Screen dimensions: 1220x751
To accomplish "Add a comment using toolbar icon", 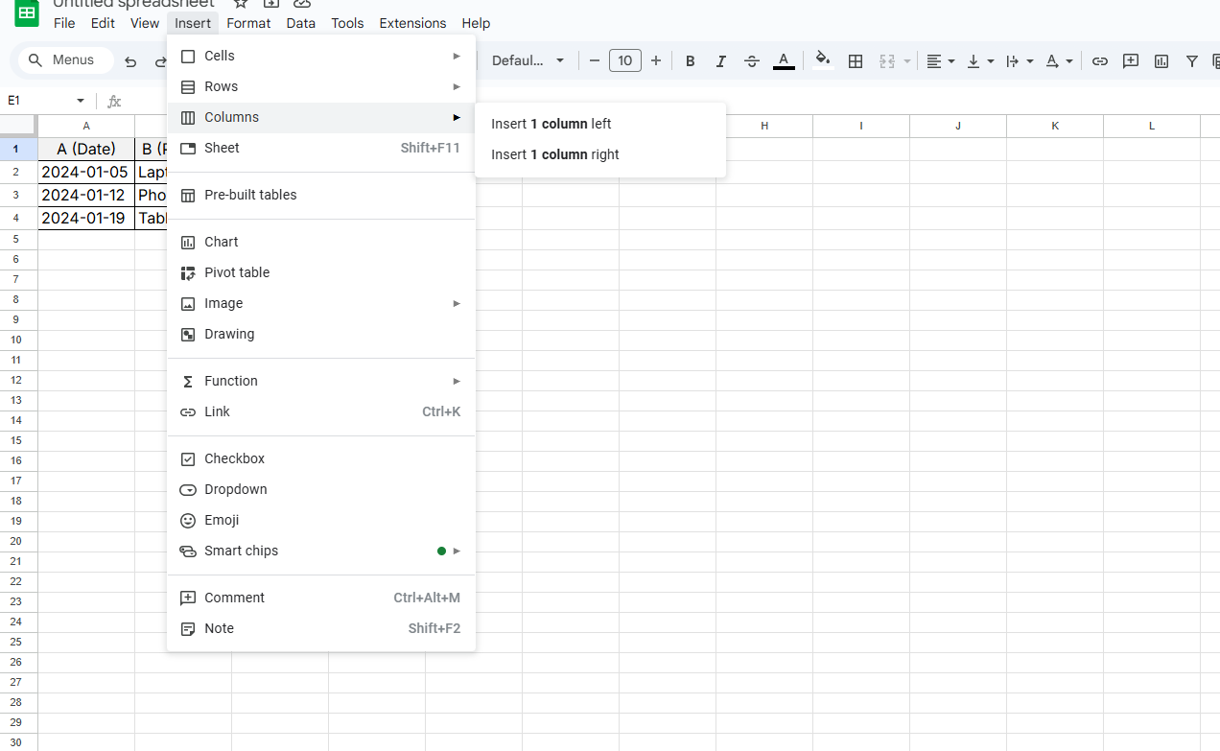I will tap(1131, 60).
